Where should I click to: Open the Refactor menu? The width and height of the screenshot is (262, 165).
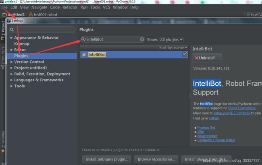(x=70, y=7)
